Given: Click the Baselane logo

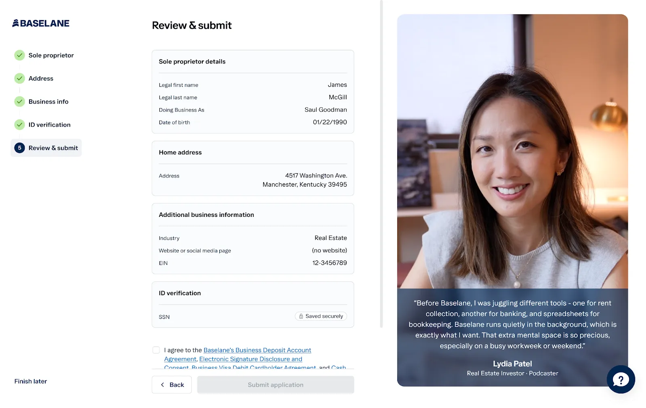Looking at the screenshot, I should click(41, 23).
